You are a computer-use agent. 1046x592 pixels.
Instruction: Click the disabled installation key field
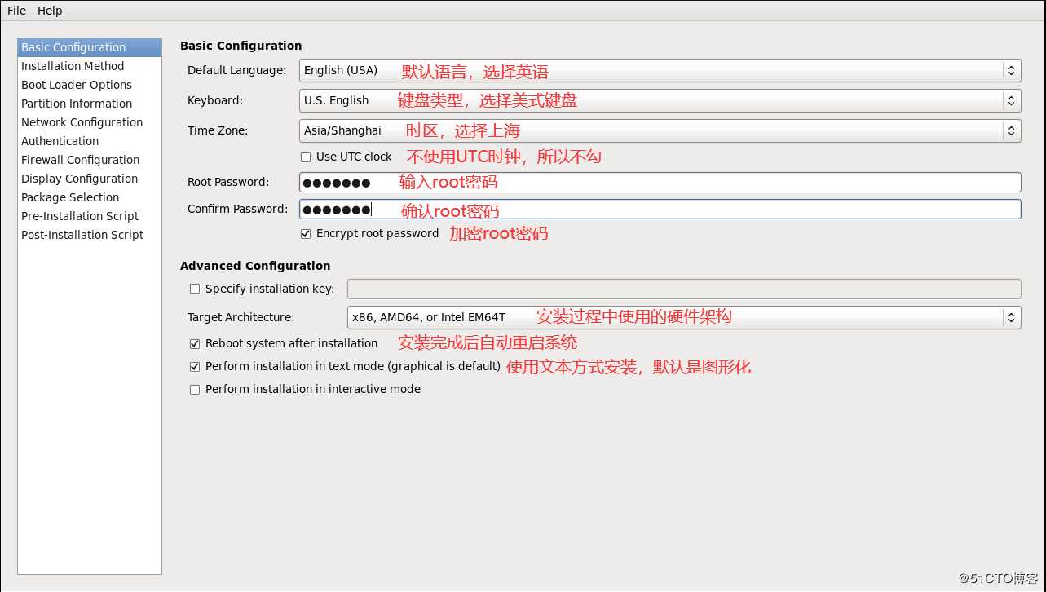click(684, 289)
